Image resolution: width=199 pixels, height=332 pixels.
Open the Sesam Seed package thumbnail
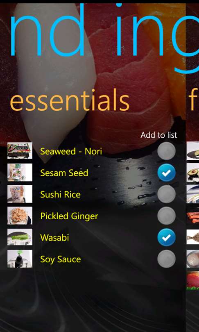pyautogui.click(x=20, y=172)
